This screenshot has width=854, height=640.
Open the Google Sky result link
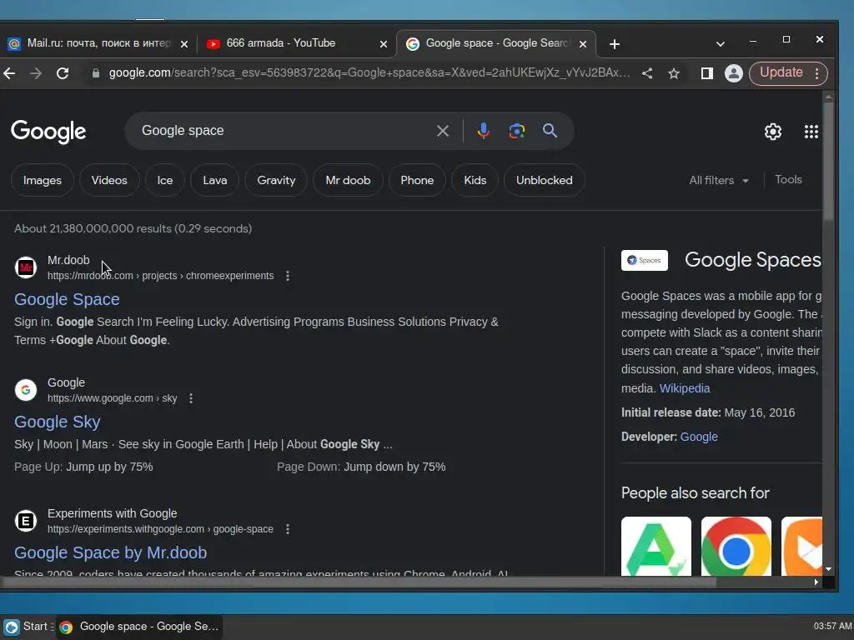[58, 422]
